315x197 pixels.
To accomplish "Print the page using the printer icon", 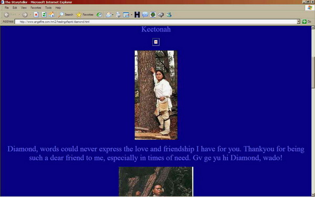I will click(x=118, y=15).
